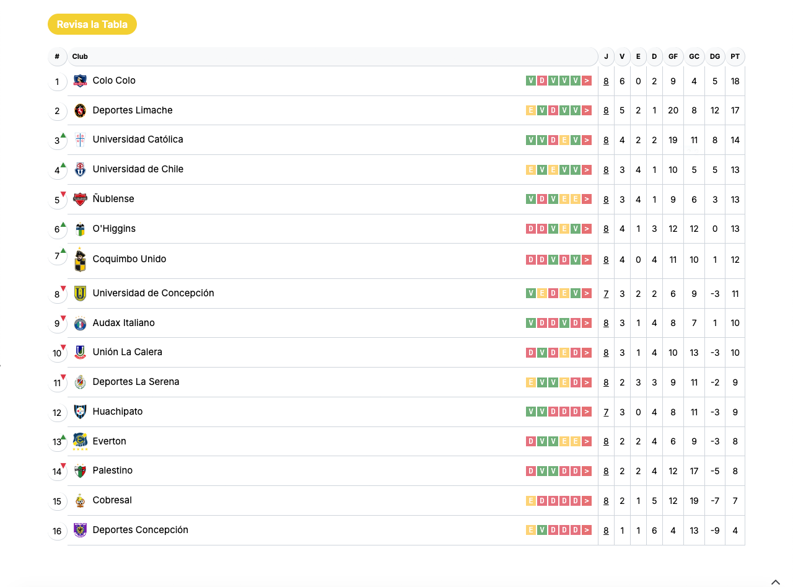793x587 pixels.
Task: Click the Deportes Limache club logo
Action: (x=80, y=110)
